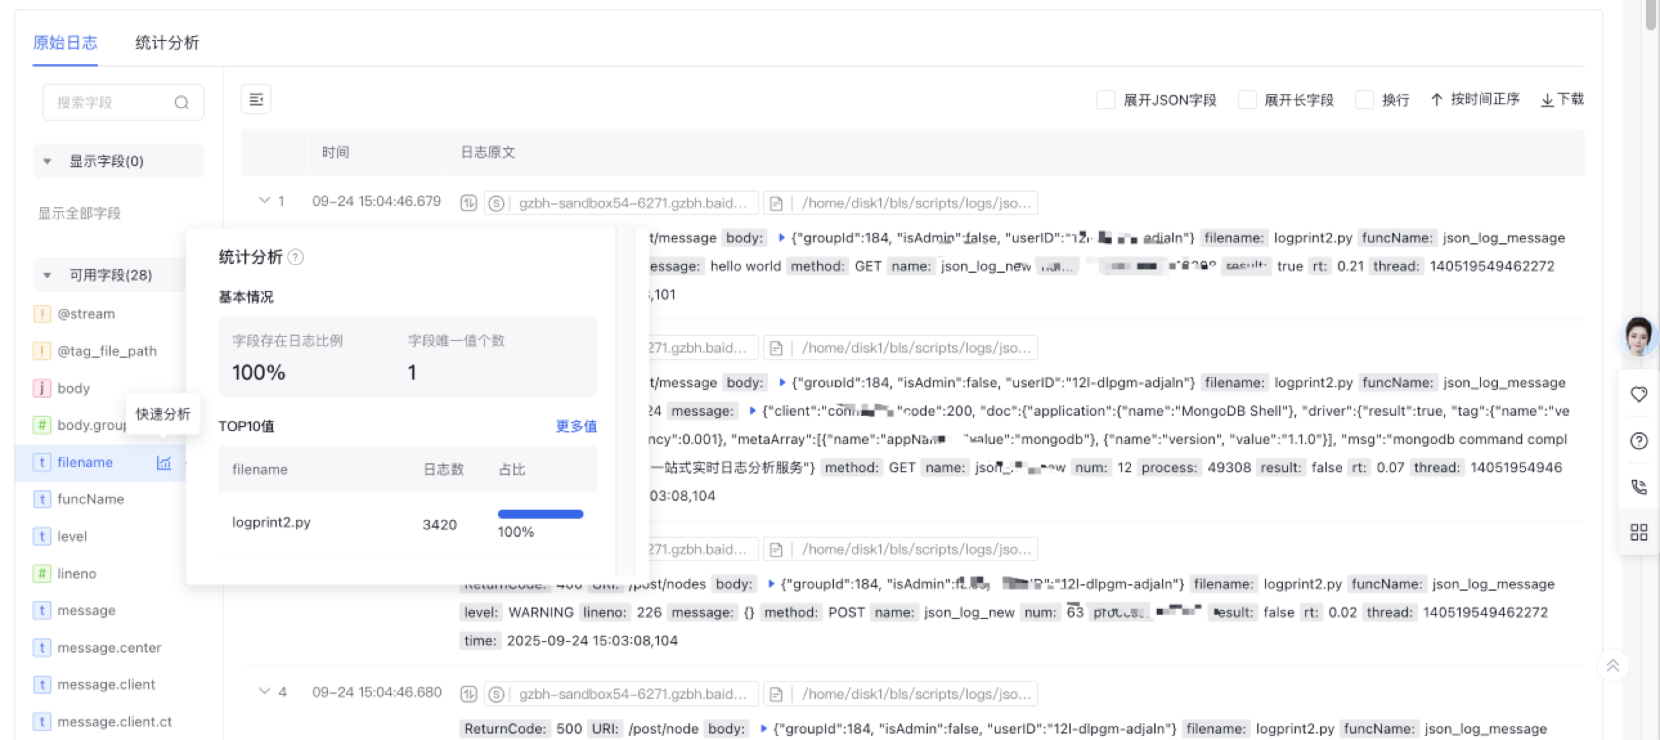
Task: Enable the 展开长字段 checkbox
Action: coord(1247,100)
